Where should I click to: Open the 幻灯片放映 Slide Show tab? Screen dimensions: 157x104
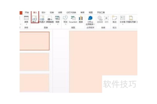pos(71,12)
